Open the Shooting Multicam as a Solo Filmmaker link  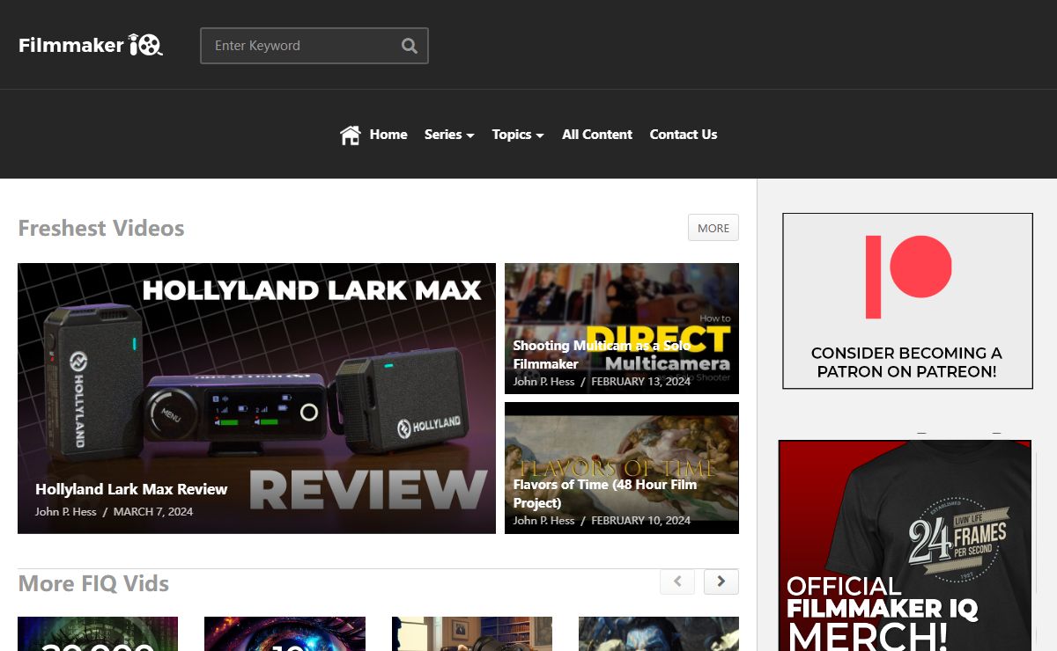pyautogui.click(x=602, y=355)
